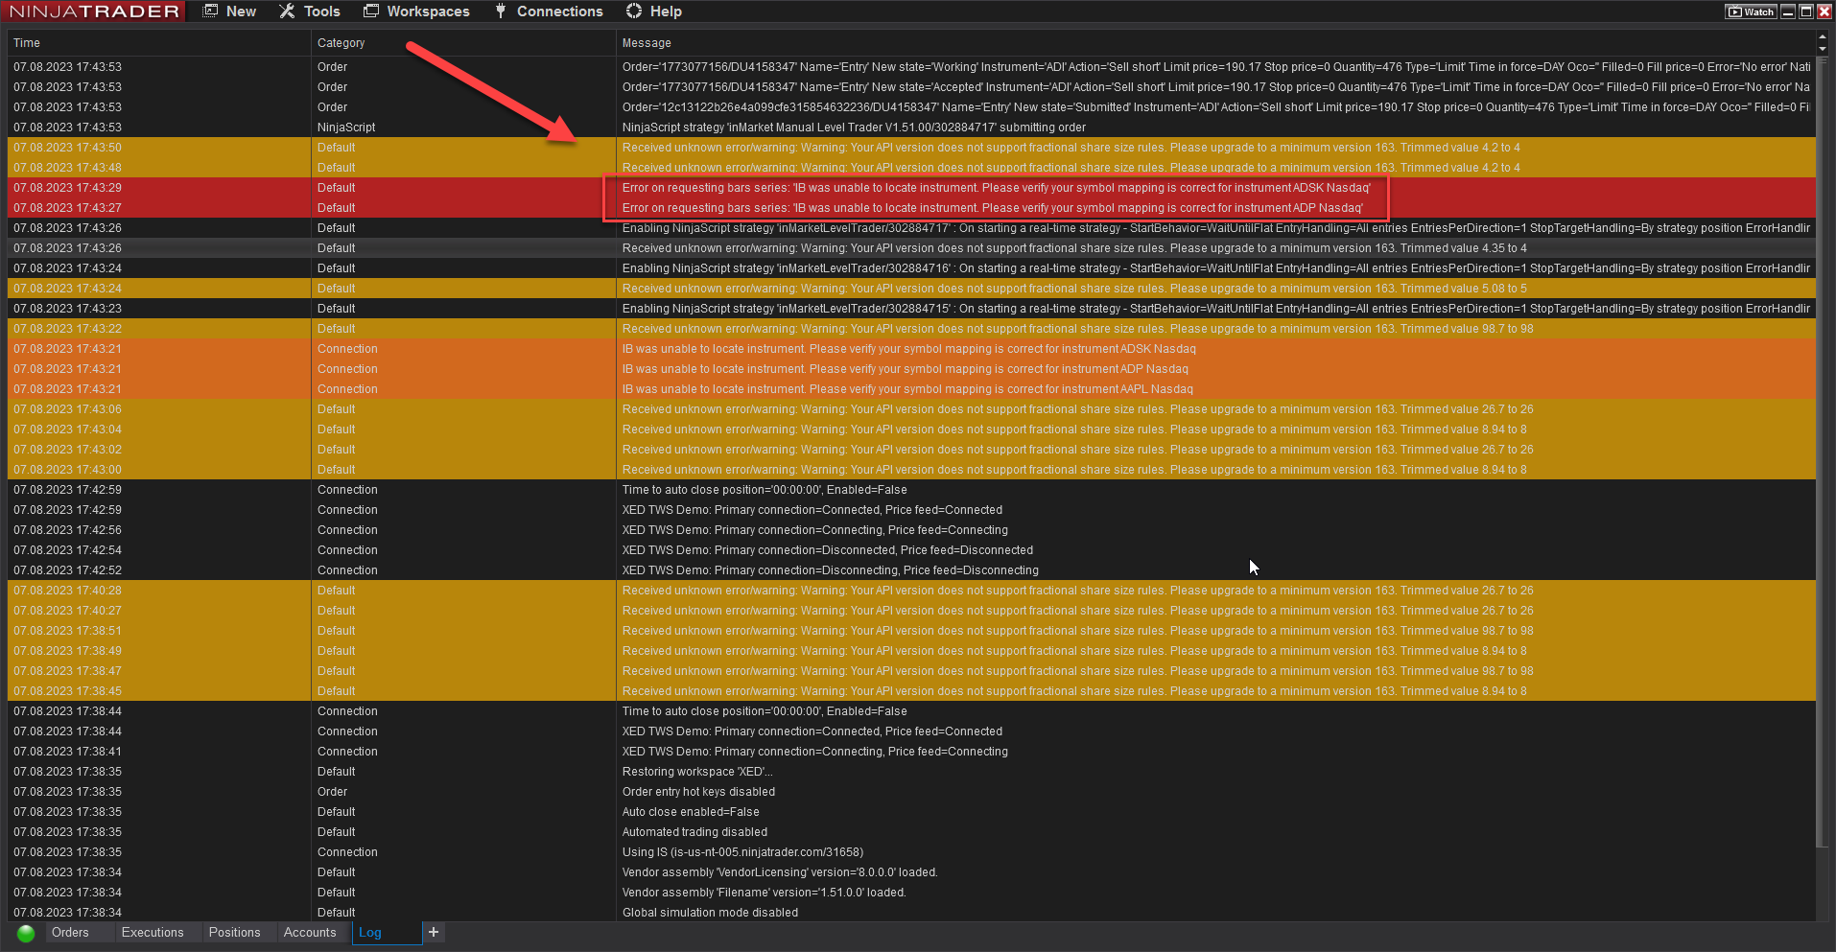Click the timestamp 07.08.2023 17:43:06
Screen dimensions: 1836x952
pyautogui.click(x=67, y=409)
